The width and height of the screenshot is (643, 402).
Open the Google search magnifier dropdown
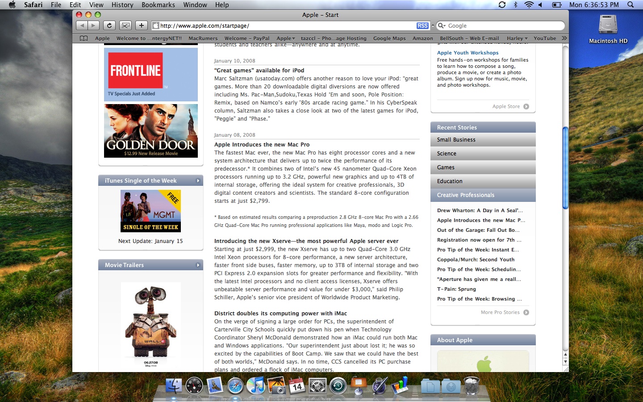pyautogui.click(x=442, y=26)
